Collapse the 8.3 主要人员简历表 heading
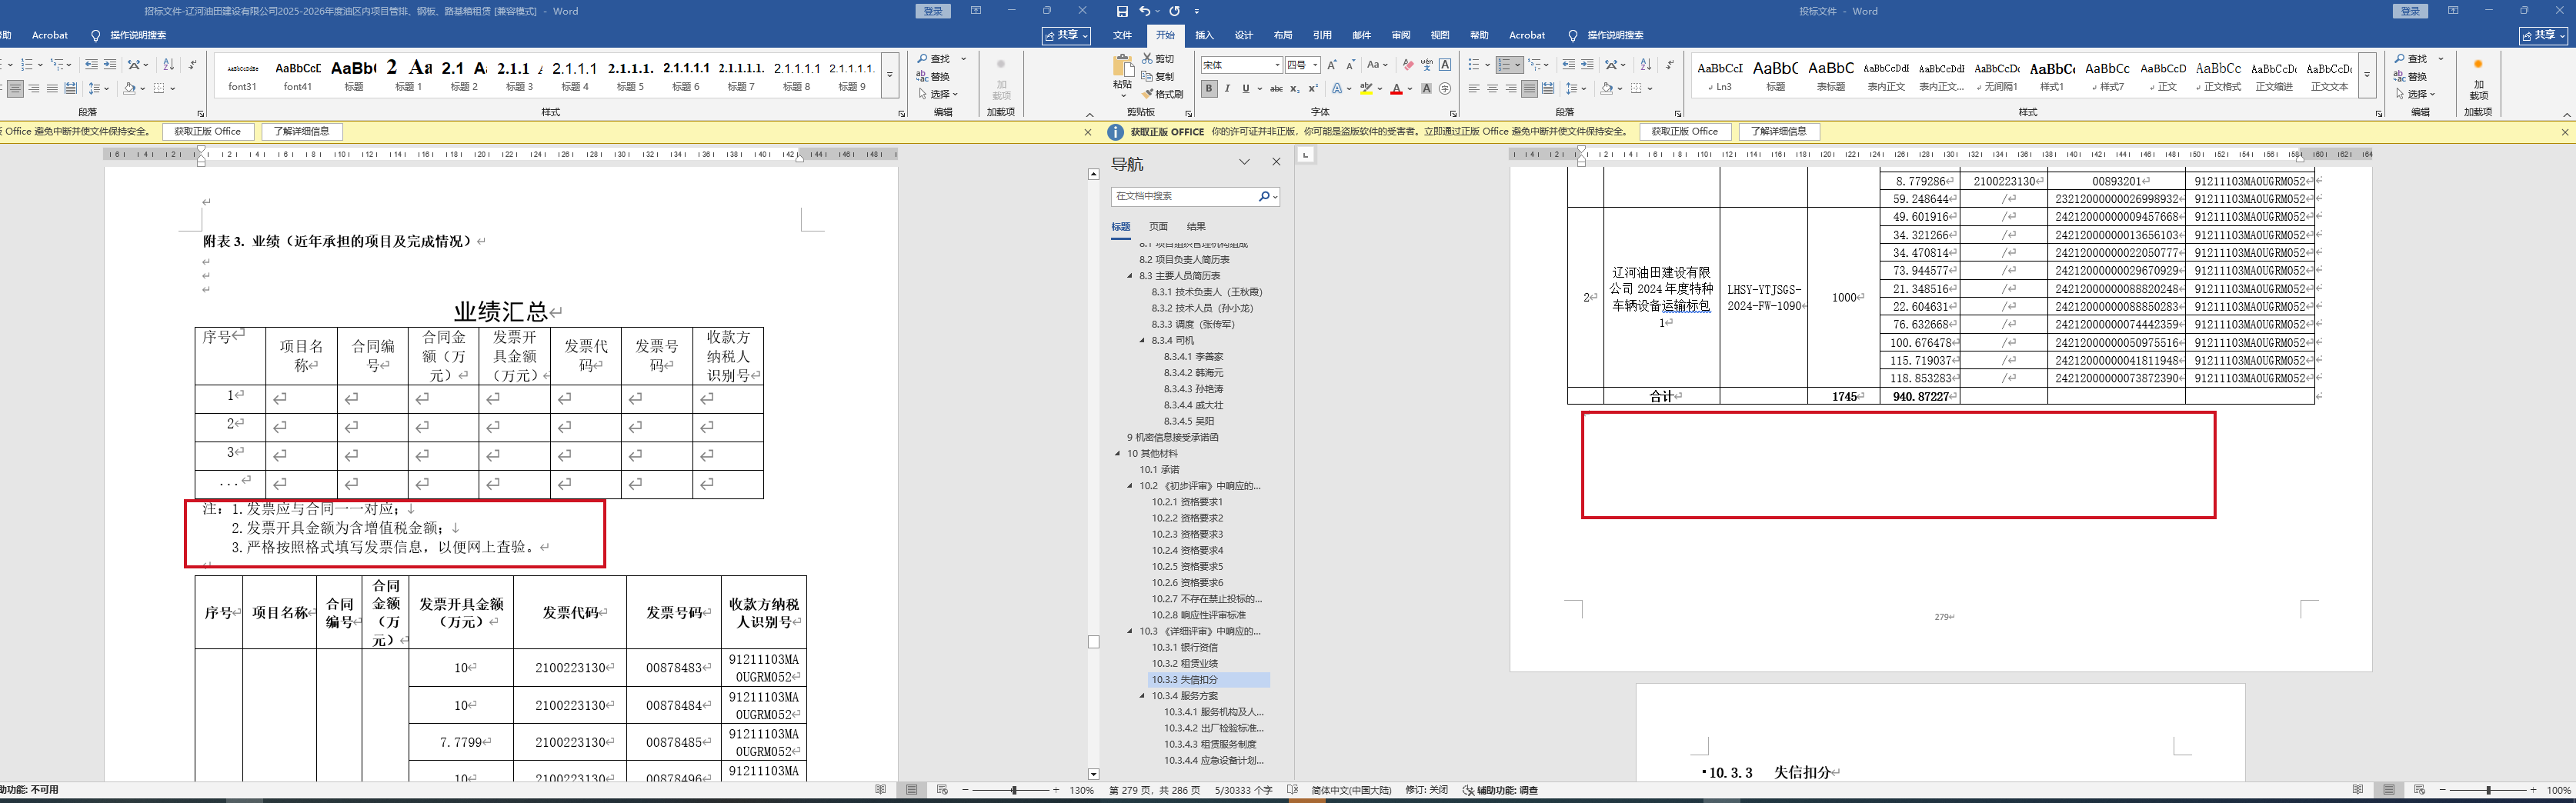 pyautogui.click(x=1131, y=276)
